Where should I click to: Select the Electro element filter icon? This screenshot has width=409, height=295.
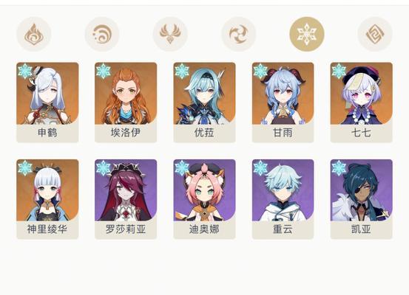click(170, 34)
